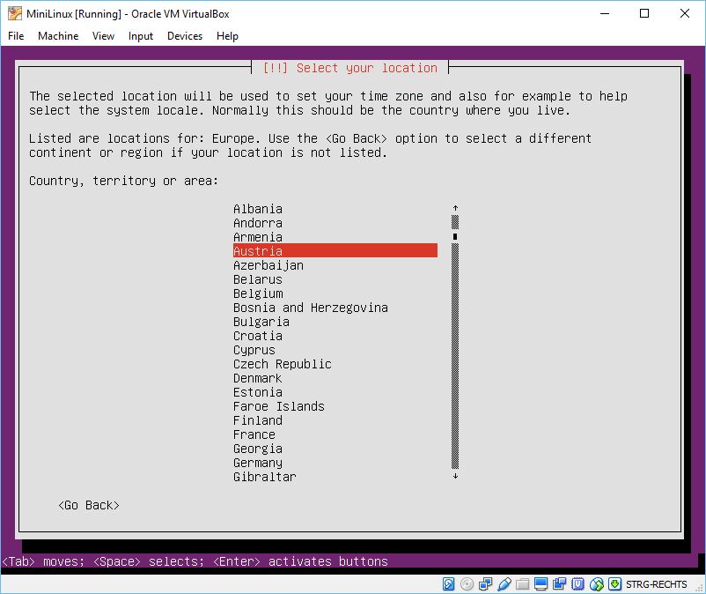Open the File menu
Viewport: 706px width, 594px height.
click(16, 36)
